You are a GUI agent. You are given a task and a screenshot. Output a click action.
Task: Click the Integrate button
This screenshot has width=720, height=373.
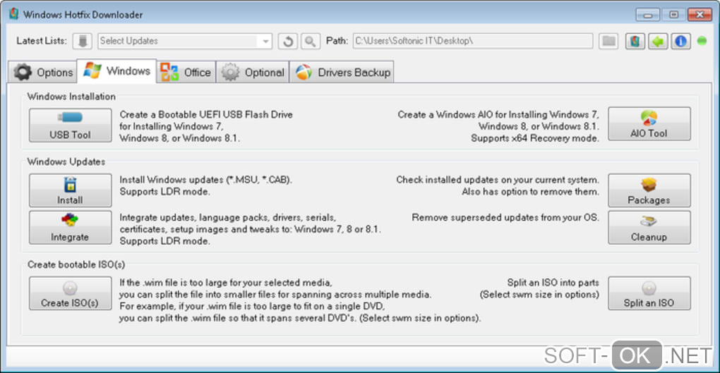[x=71, y=228]
